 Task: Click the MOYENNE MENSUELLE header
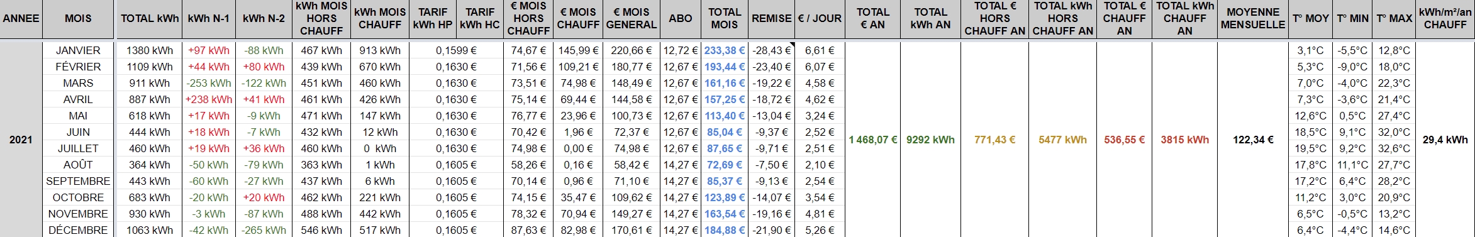pos(1253,19)
